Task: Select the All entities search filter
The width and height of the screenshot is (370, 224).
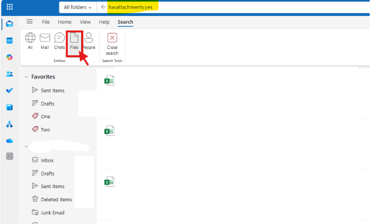Action: click(30, 41)
